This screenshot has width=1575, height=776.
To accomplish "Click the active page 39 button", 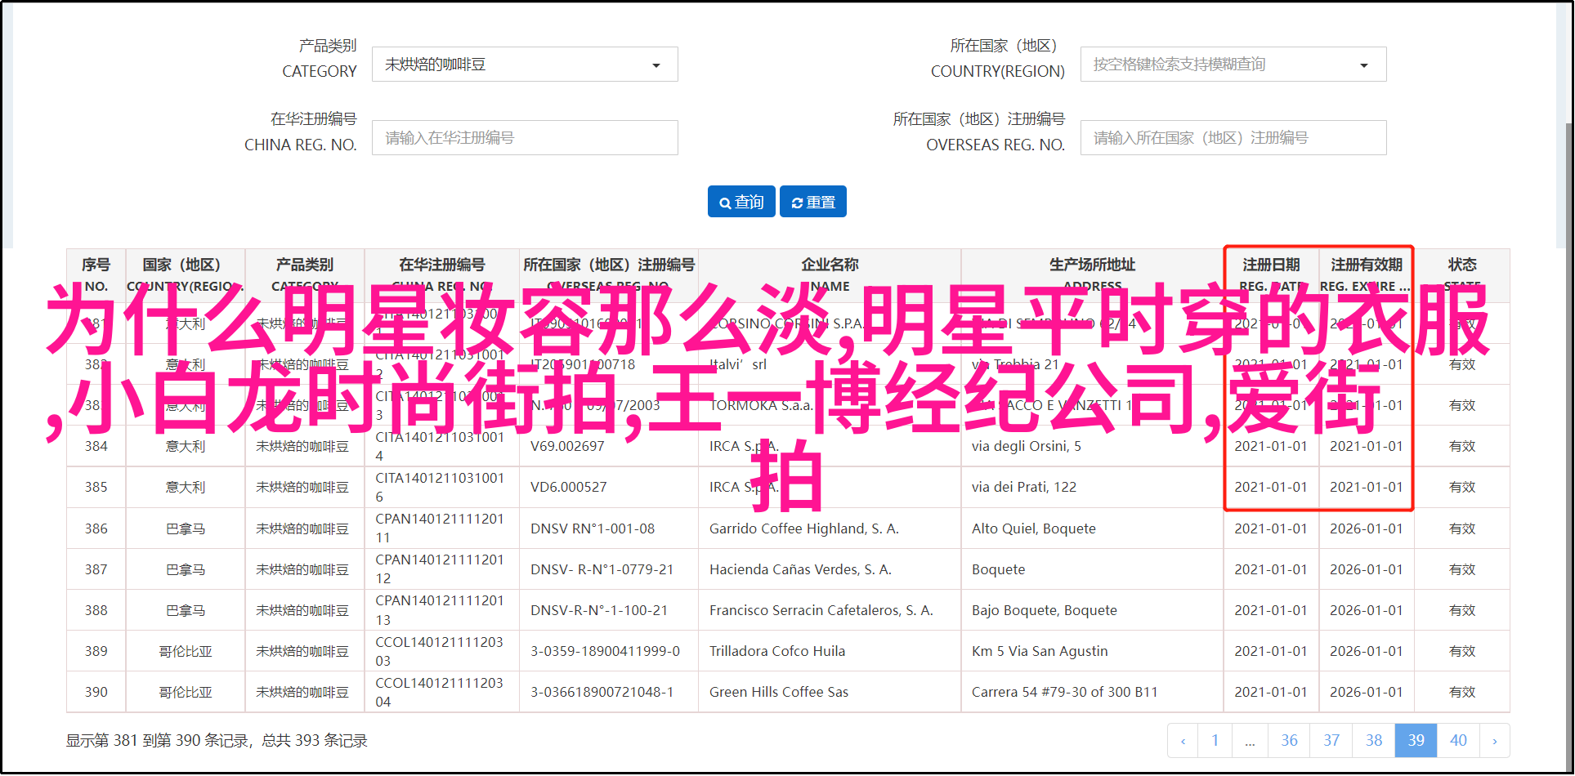I will 1416,741.
